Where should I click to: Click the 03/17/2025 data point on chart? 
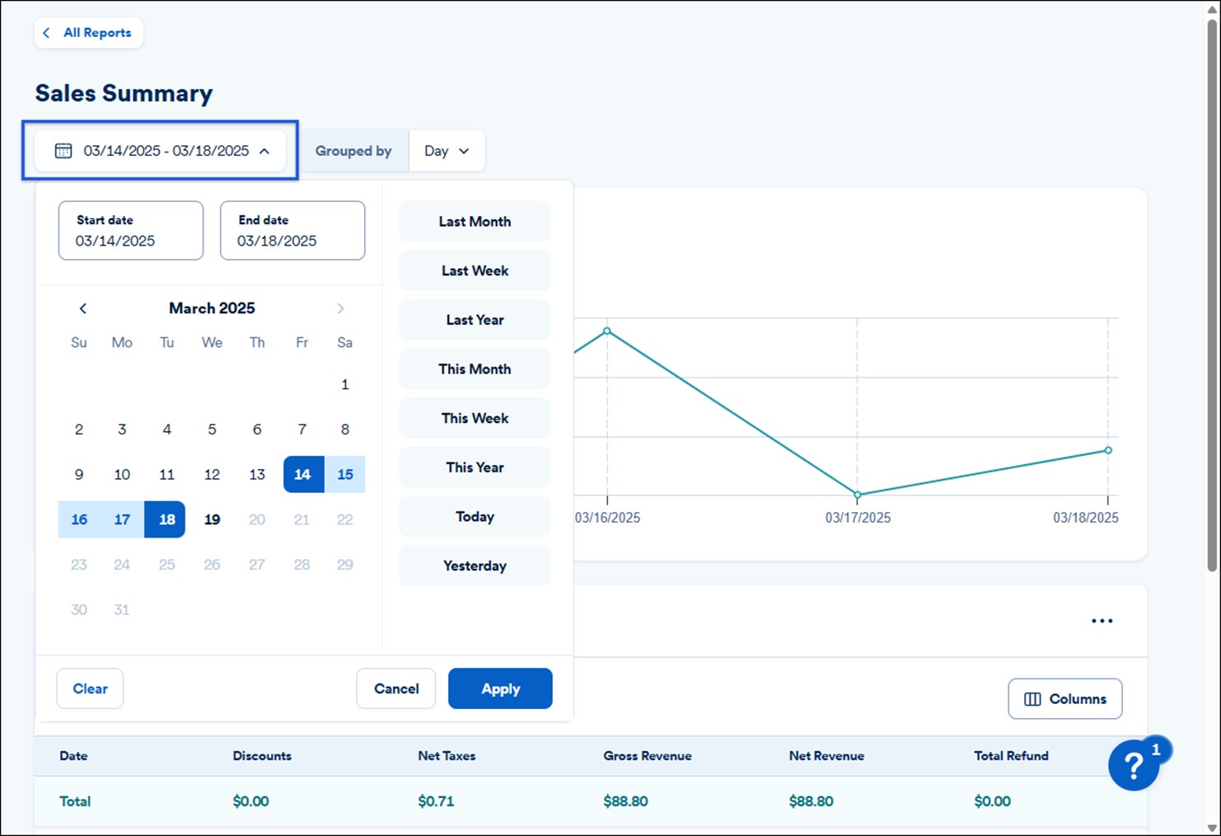coord(858,495)
